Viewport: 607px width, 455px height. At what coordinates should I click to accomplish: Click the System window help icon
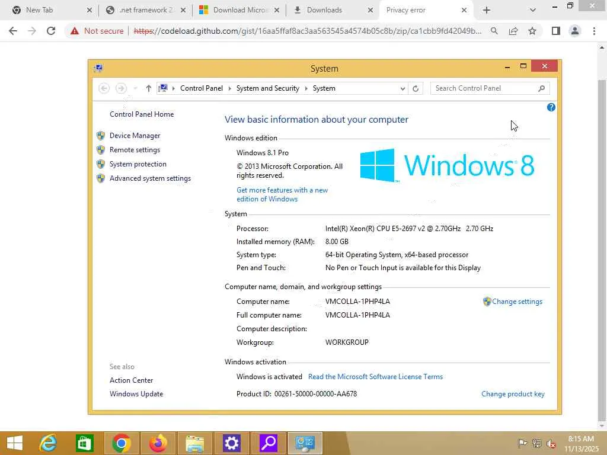pos(551,107)
